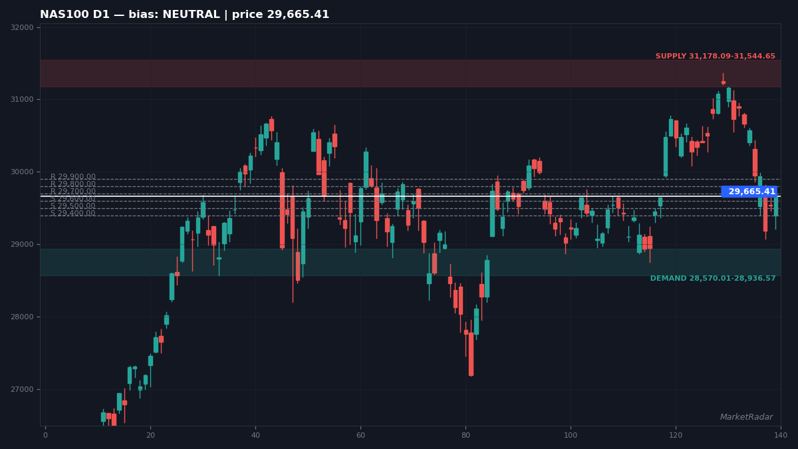Screen dimensions: 798x449
Task: Click the R 29,900.00 resistance label
Action: point(73,178)
